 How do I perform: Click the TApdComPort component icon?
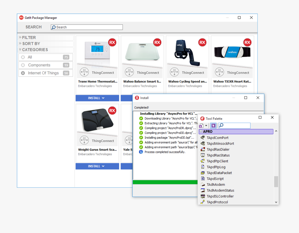203,137
